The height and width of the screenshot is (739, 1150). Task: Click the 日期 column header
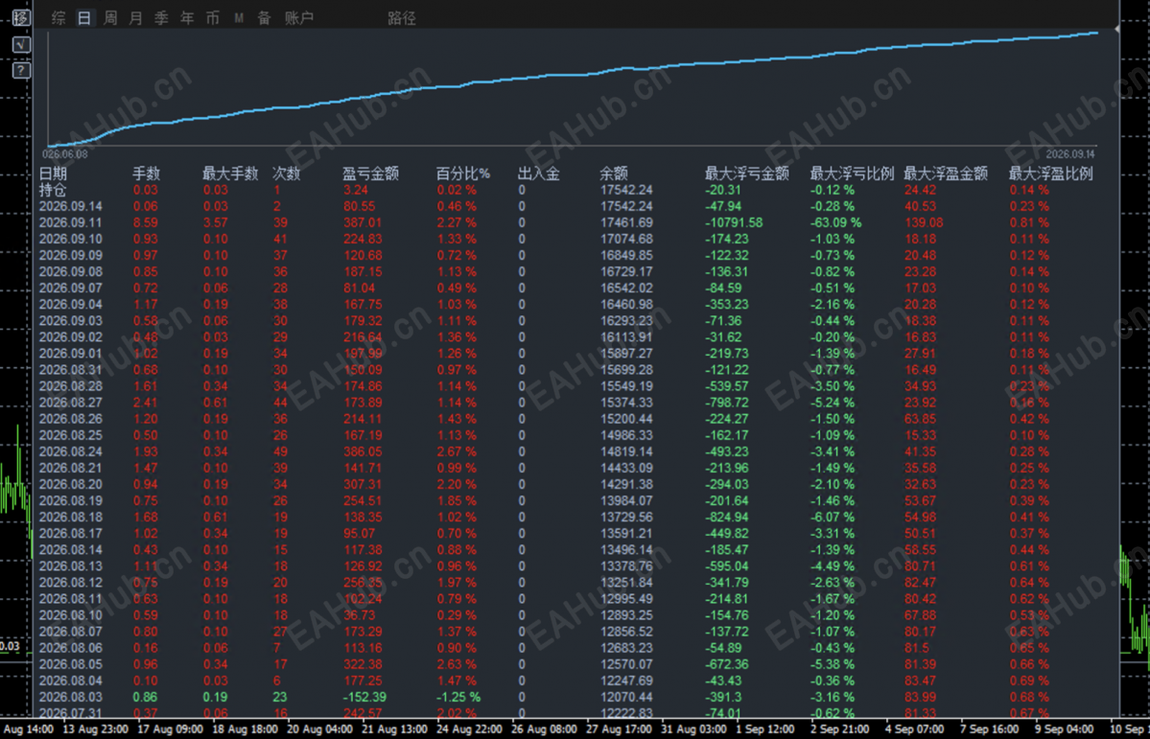[53, 173]
